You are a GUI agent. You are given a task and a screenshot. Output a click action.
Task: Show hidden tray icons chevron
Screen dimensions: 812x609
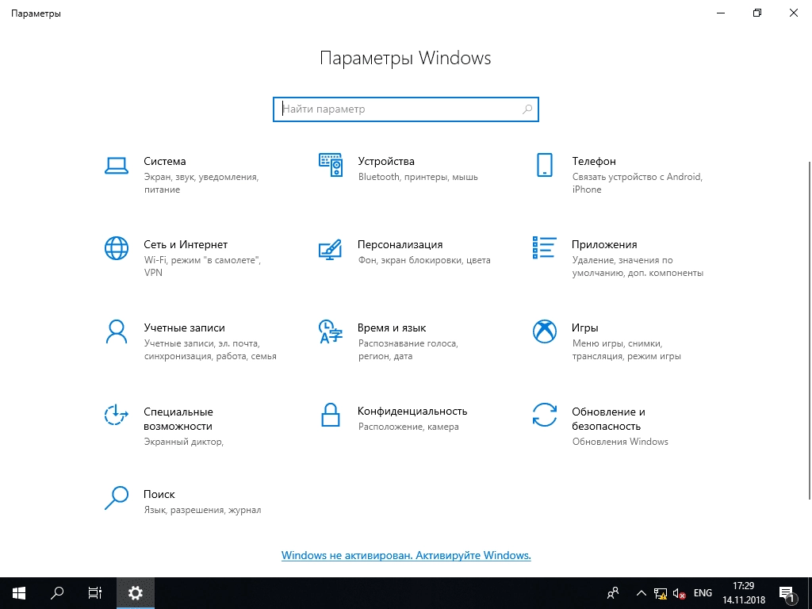pos(641,593)
